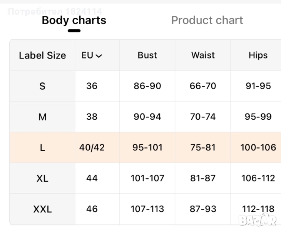This screenshot has height=231, width=281.
Task: Click the Label Size column header
Action: 42,55
